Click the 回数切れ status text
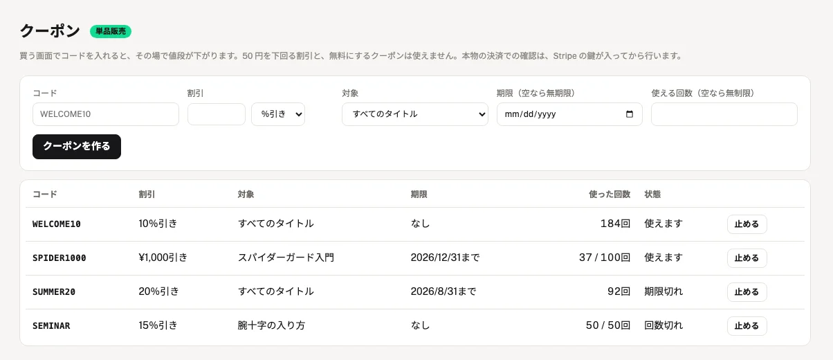The height and width of the screenshot is (360, 833). coord(663,325)
